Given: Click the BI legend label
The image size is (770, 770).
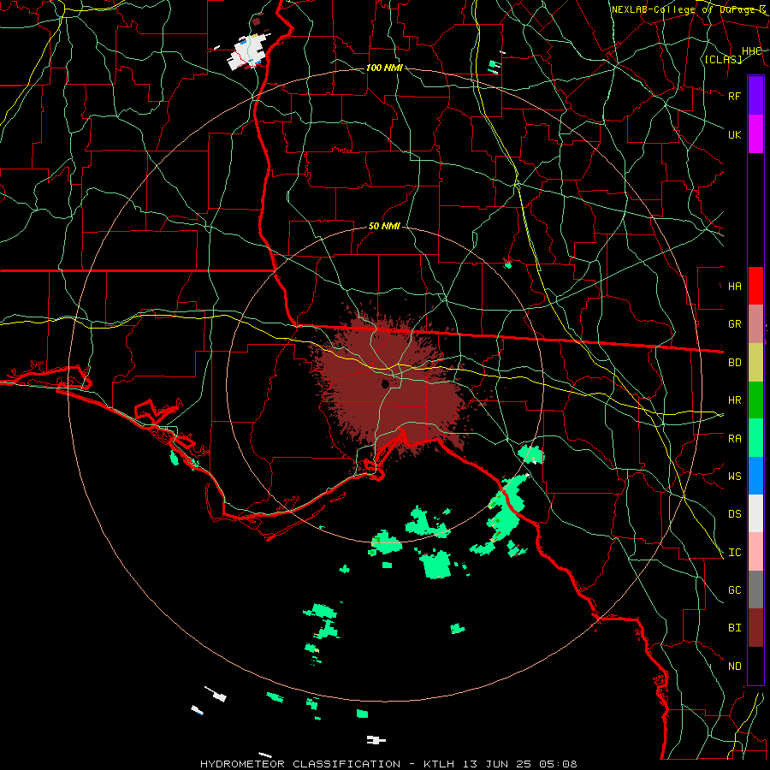Looking at the screenshot, I should point(734,628).
